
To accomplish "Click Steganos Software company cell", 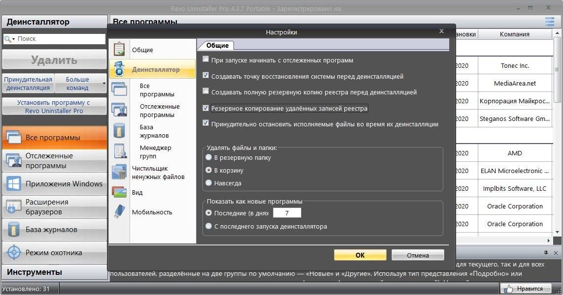I will (x=515, y=118).
